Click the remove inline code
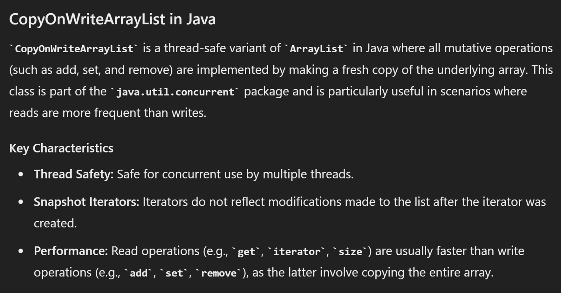Viewport: 561px width, 293px height. click(x=219, y=273)
